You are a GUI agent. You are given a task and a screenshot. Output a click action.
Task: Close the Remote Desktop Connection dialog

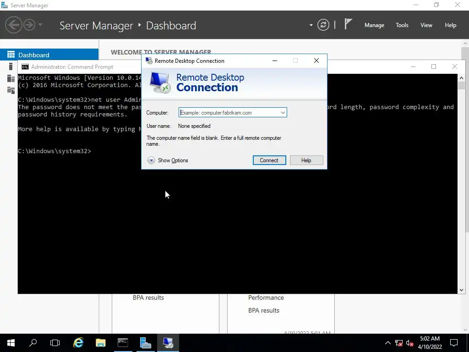[316, 61]
